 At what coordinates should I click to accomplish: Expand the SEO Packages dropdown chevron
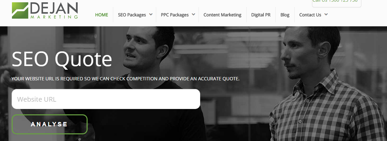coord(151,15)
